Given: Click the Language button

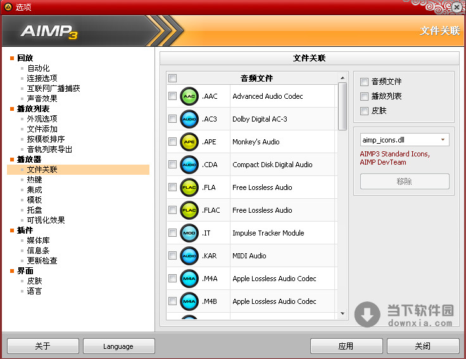Looking at the screenshot, I should pyautogui.click(x=118, y=346).
